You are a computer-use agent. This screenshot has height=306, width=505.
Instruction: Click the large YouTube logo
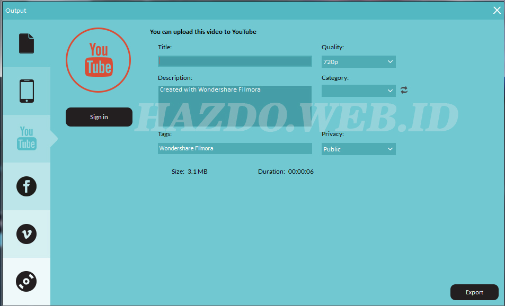[98, 60]
